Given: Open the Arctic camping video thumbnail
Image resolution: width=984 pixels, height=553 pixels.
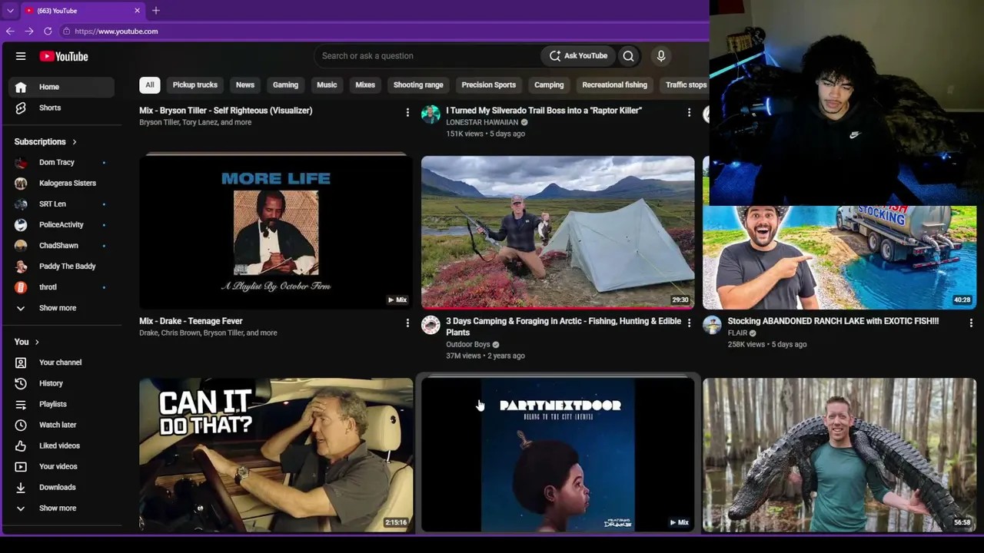Looking at the screenshot, I should pos(557,231).
